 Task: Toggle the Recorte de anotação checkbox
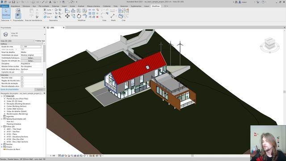[x=22, y=83]
